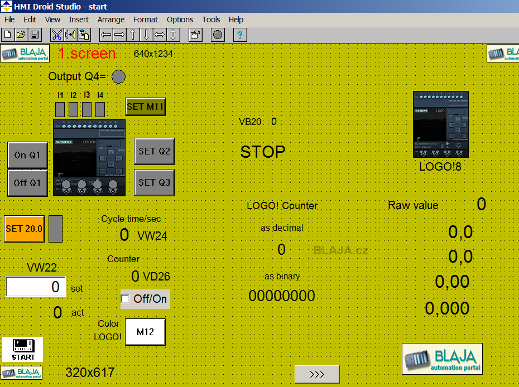
Task: Click the round gray circle toolbar icon
Action: pyautogui.click(x=218, y=35)
